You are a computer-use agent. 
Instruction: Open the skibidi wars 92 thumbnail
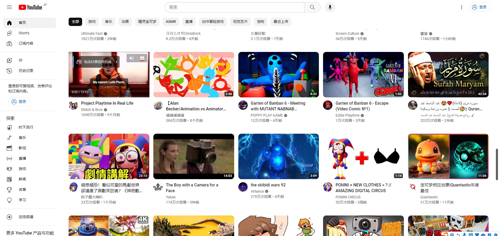click(279, 156)
